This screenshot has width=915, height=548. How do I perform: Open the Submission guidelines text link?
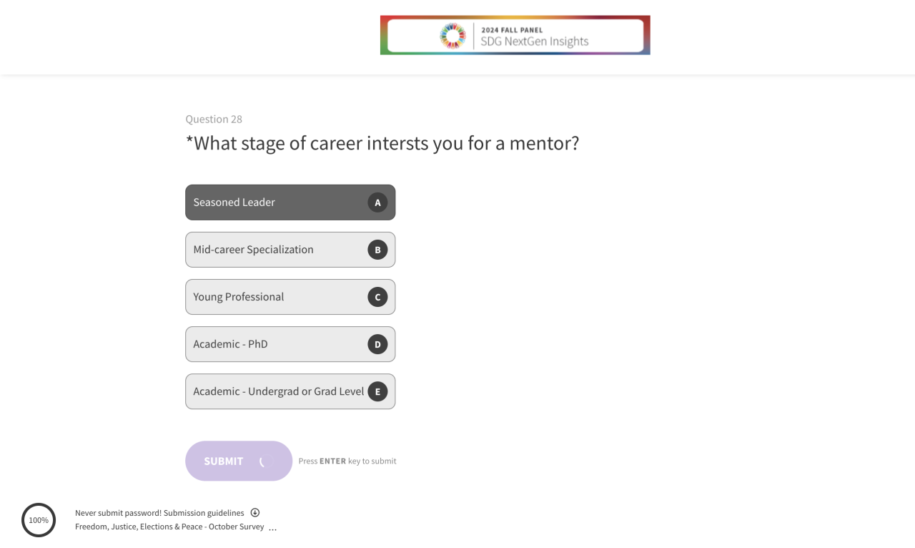tap(204, 513)
